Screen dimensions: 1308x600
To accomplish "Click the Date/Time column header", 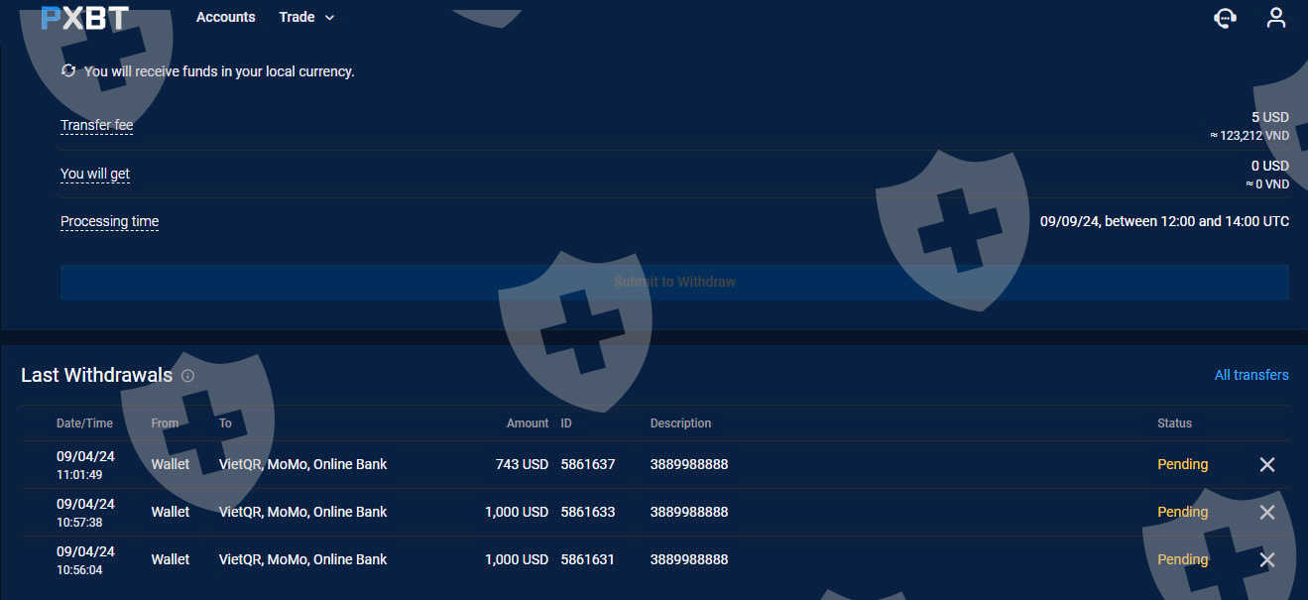I will click(x=84, y=422).
